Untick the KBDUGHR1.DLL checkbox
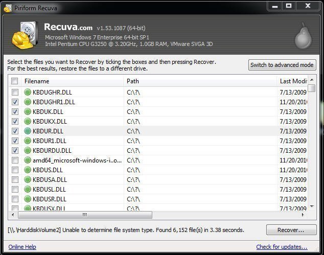The width and height of the screenshot is (324, 255). click(x=15, y=102)
